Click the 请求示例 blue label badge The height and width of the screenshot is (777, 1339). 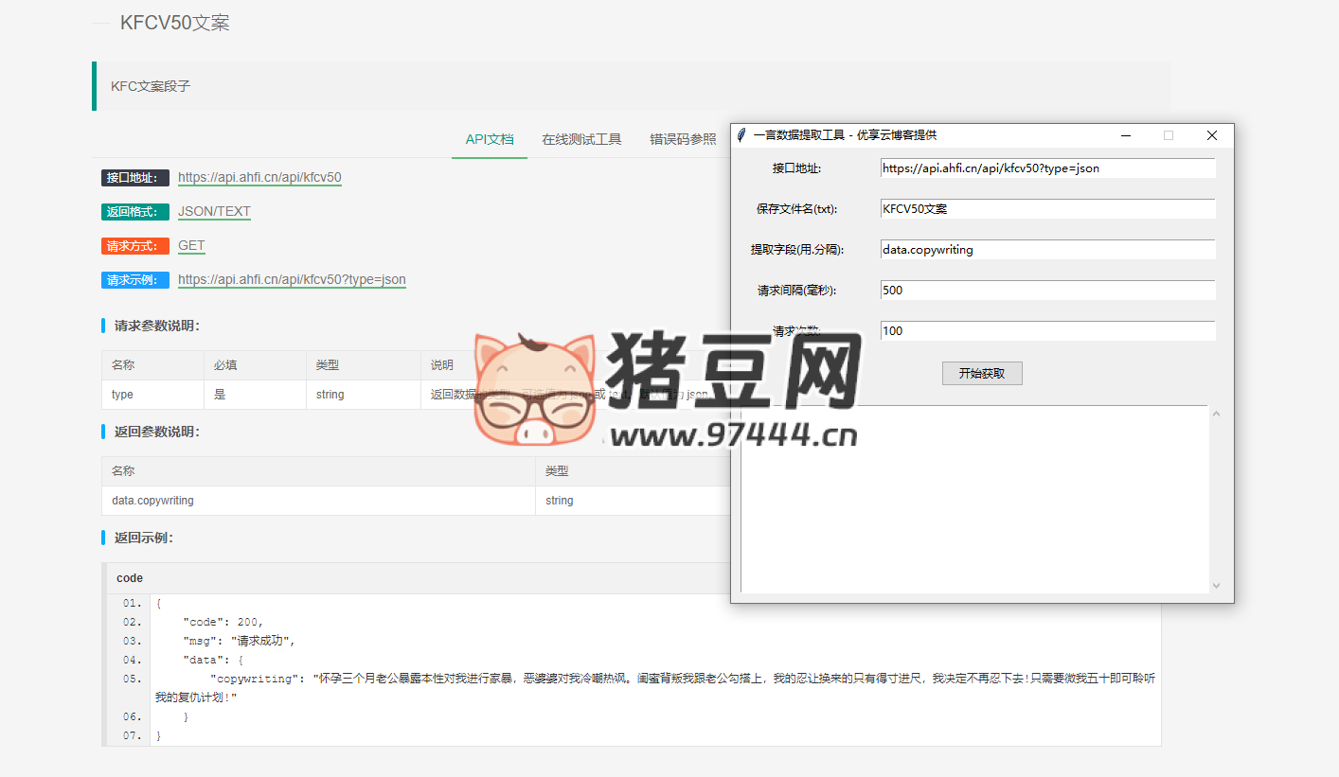point(135,280)
